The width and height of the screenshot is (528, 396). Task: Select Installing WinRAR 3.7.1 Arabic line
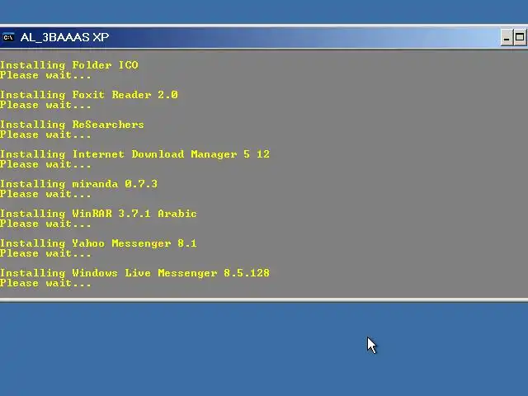[x=98, y=214]
